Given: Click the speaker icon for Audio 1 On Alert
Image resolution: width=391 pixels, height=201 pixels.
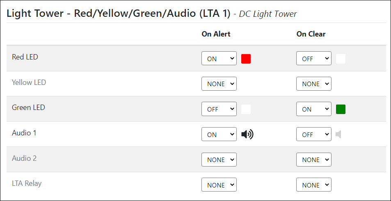Looking at the screenshot, I should (x=247, y=135).
